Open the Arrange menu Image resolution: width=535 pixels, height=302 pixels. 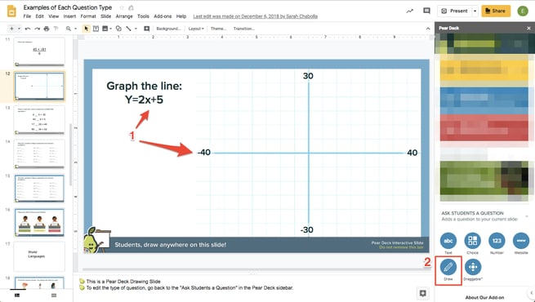coord(124,16)
